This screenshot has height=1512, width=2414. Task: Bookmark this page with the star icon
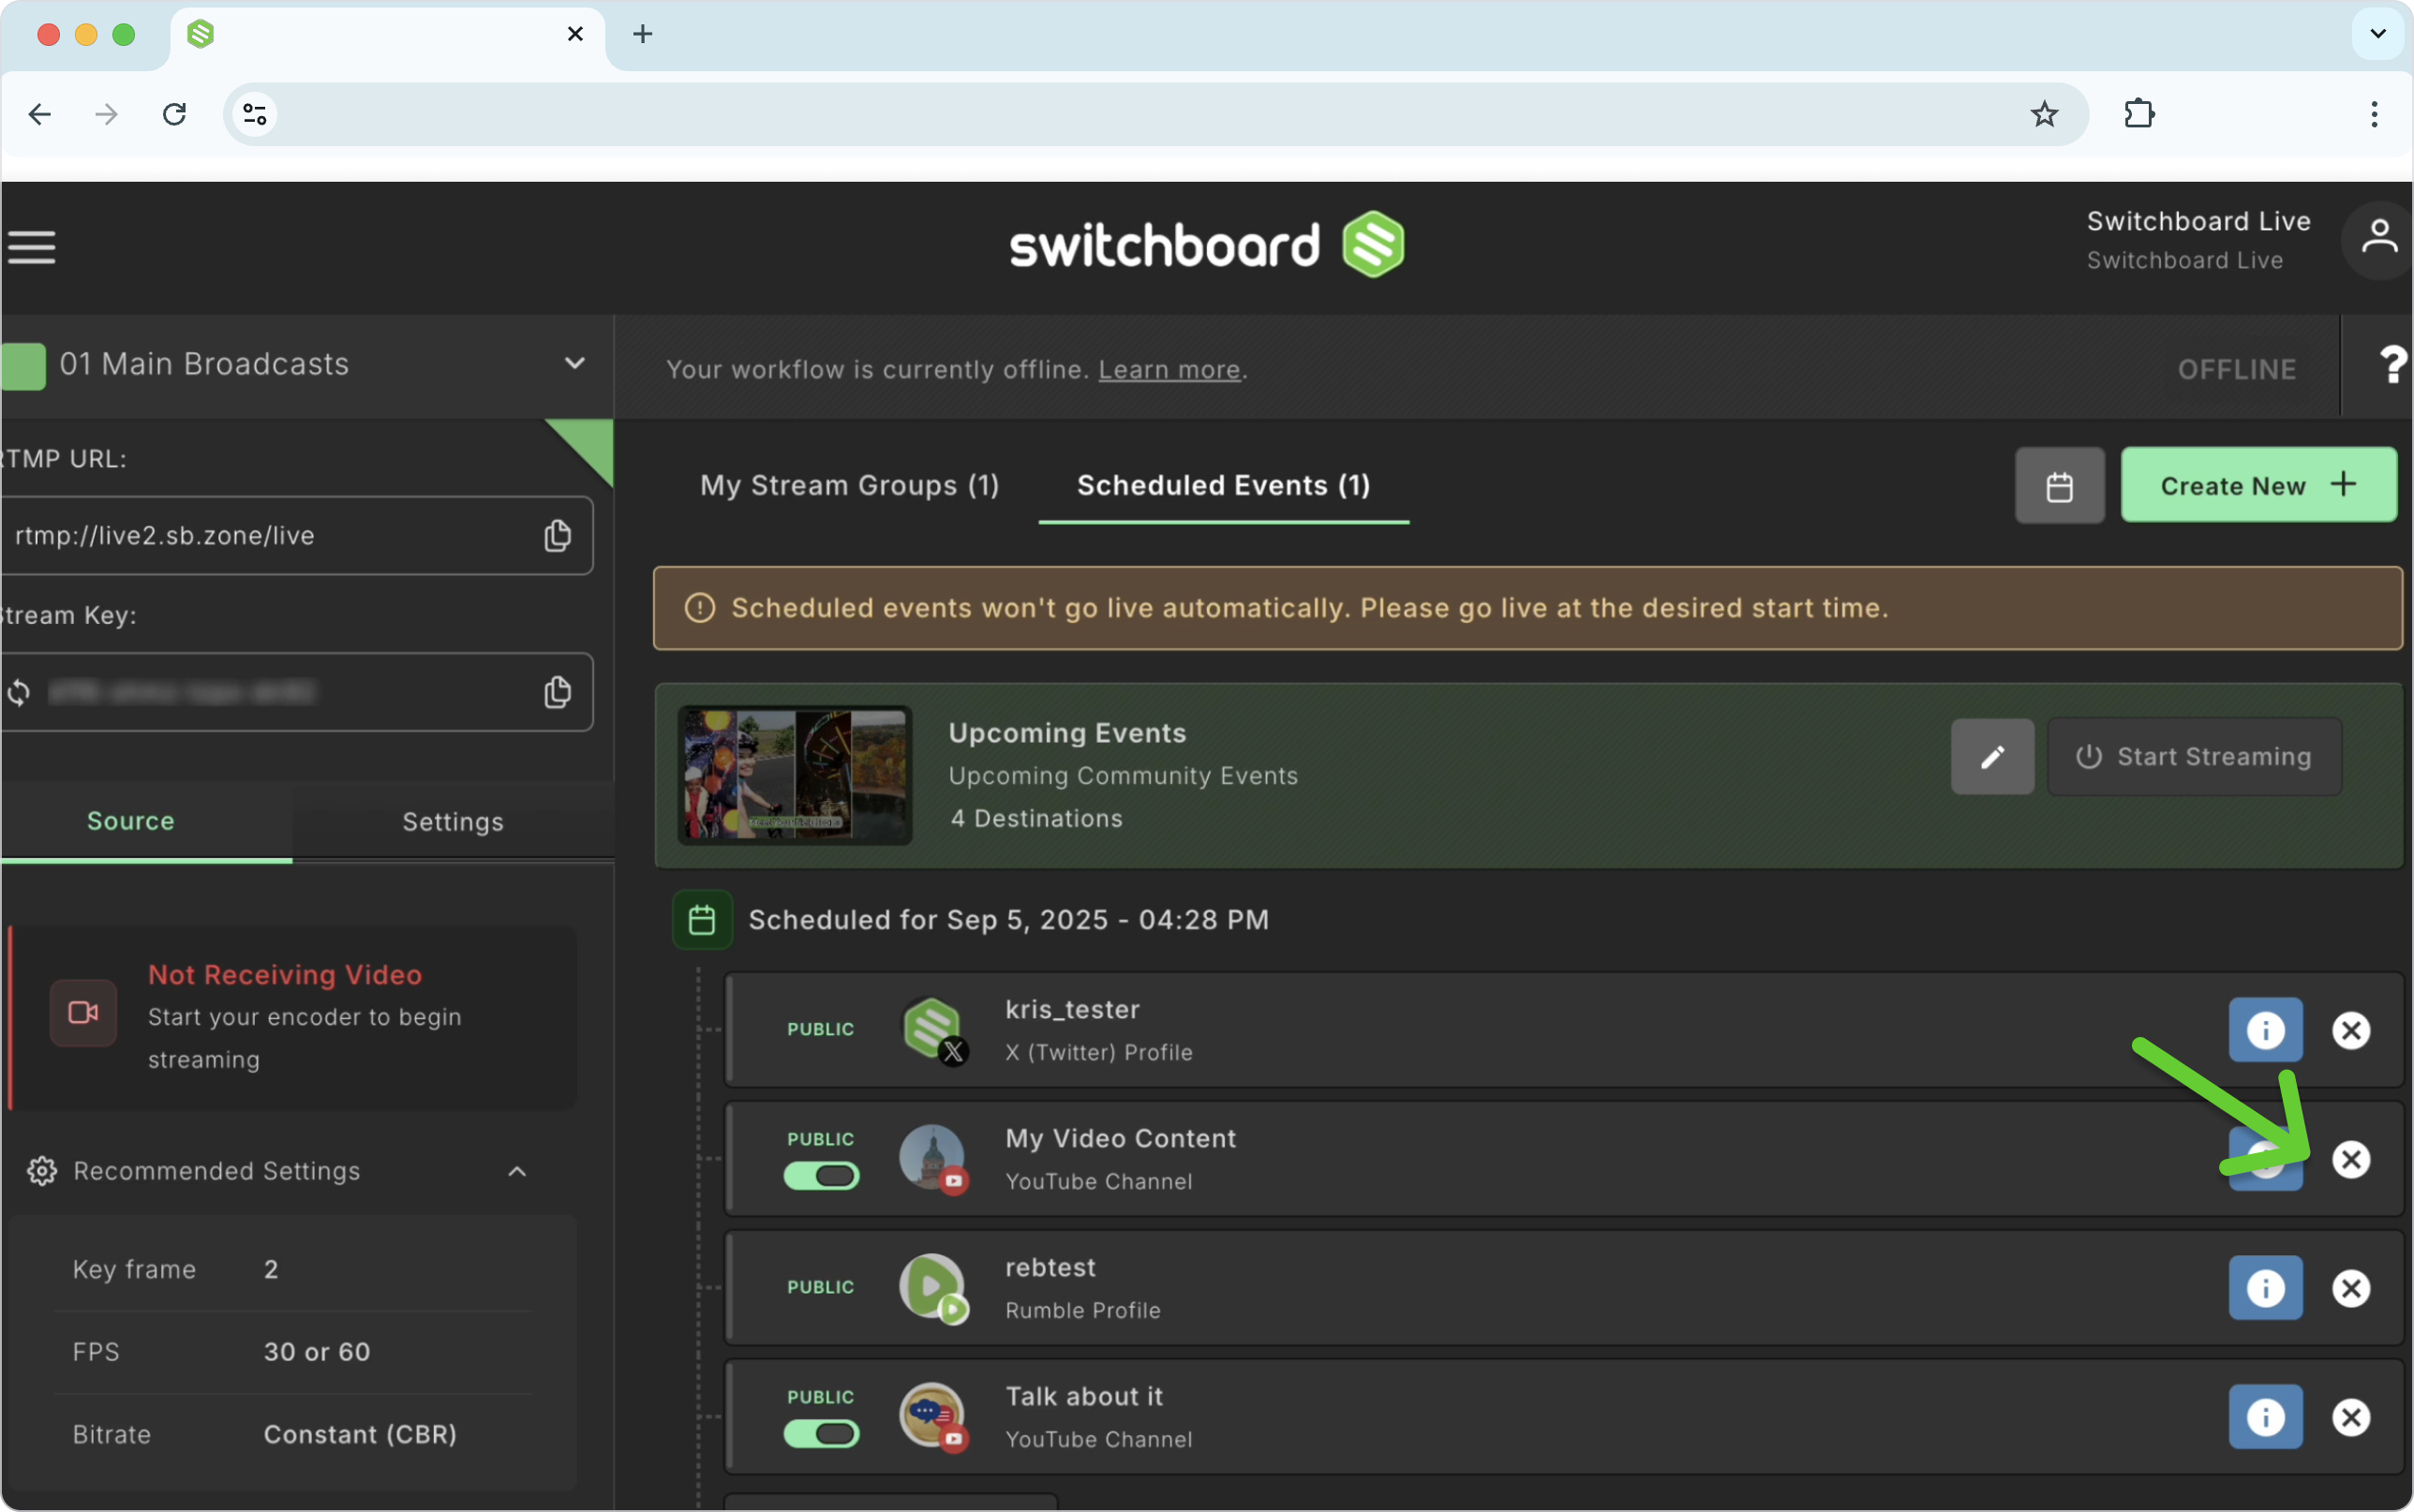coord(2044,114)
